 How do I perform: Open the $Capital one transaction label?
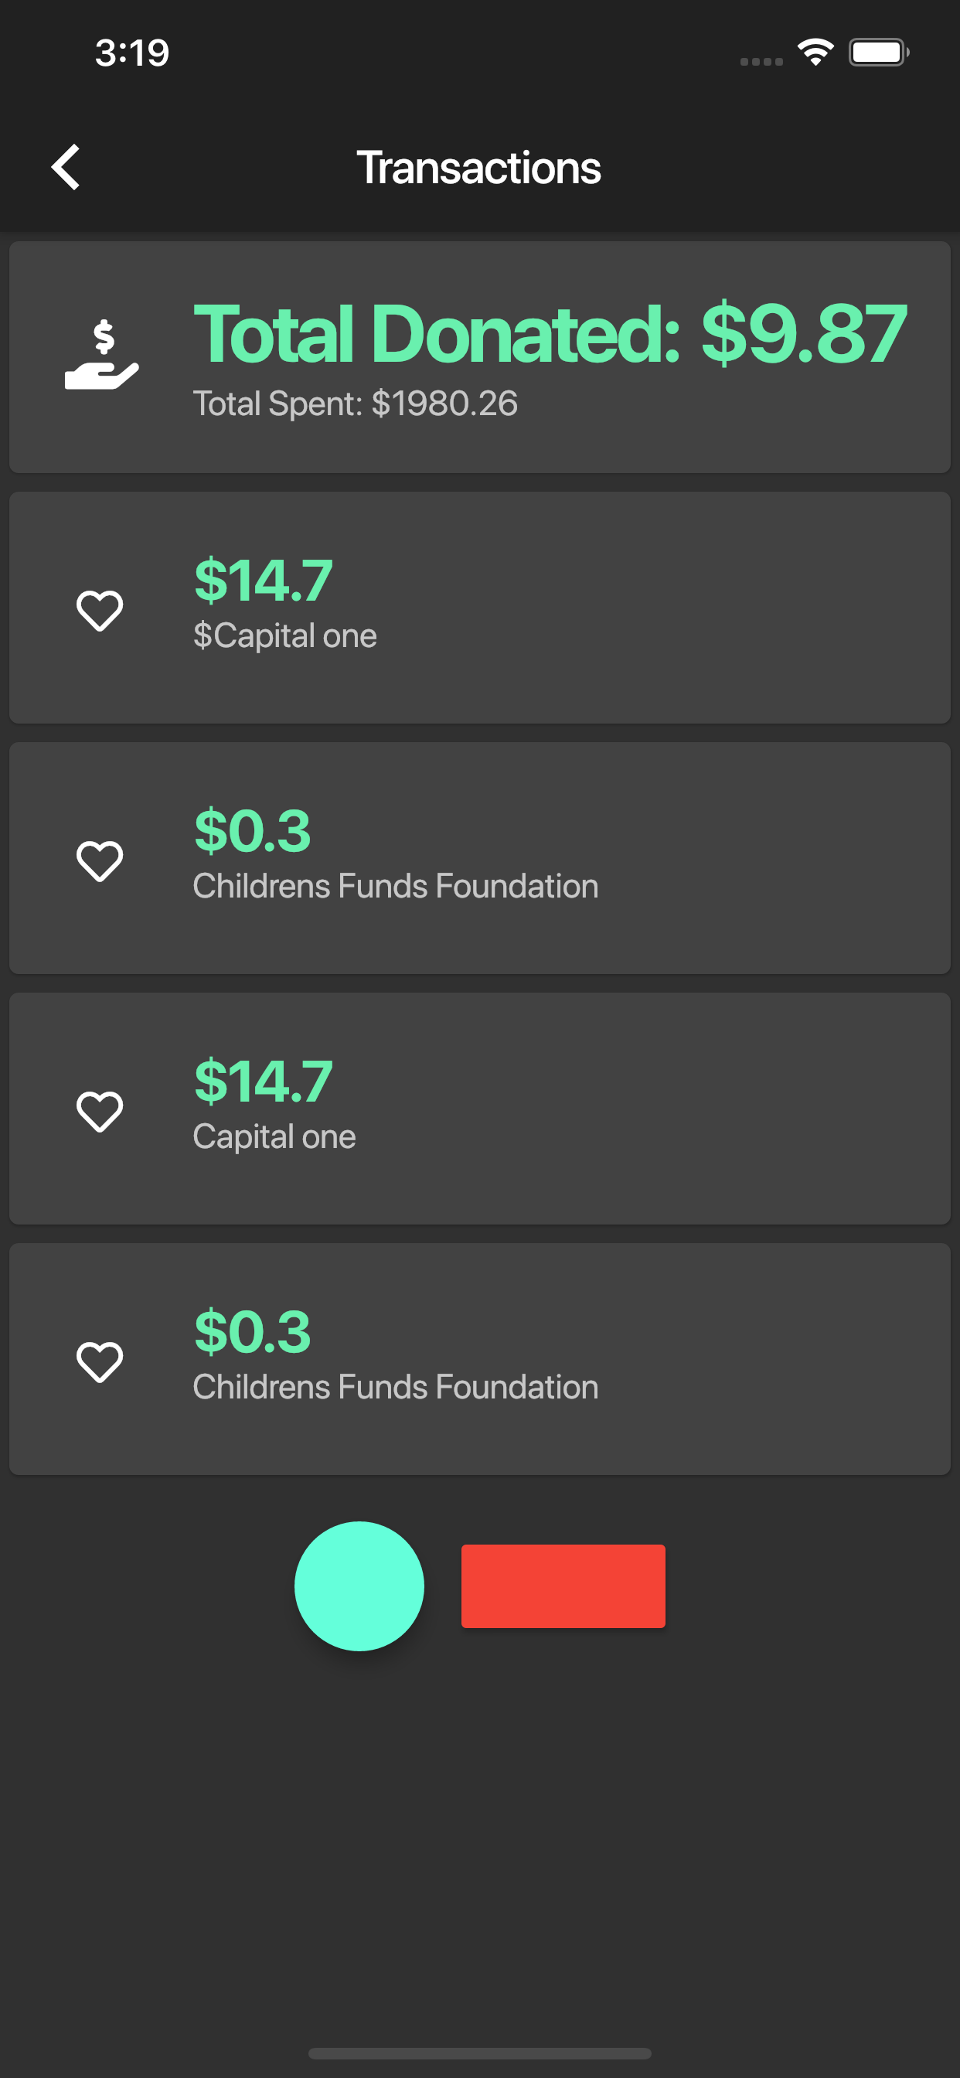[x=284, y=635]
